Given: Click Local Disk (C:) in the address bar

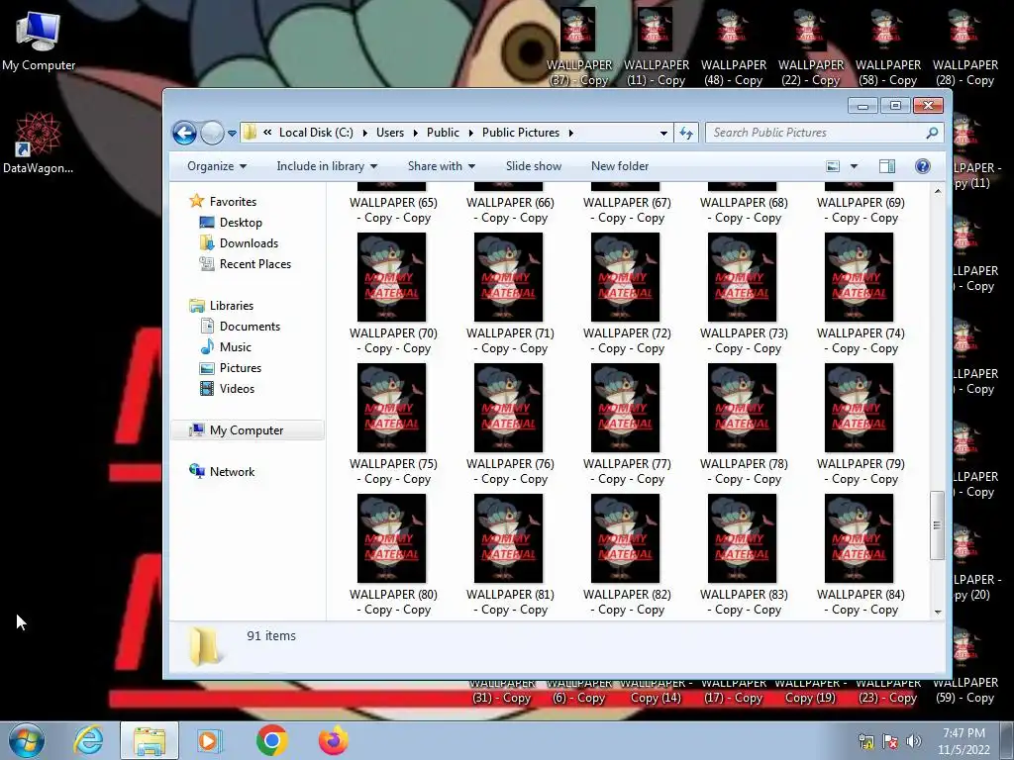Looking at the screenshot, I should pyautogui.click(x=316, y=133).
